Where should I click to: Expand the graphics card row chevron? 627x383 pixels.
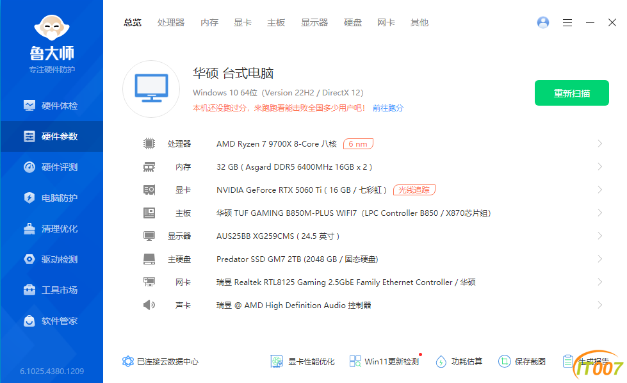[x=599, y=190]
